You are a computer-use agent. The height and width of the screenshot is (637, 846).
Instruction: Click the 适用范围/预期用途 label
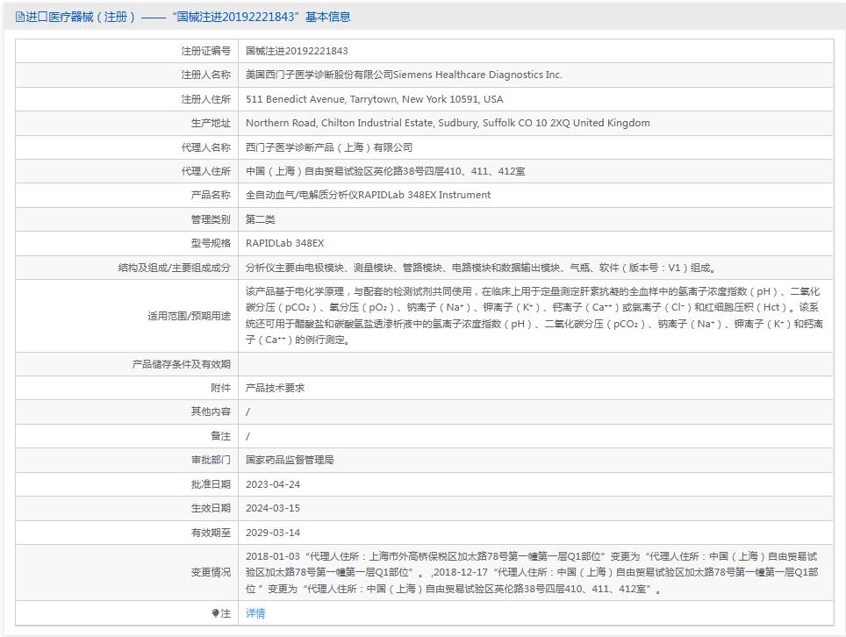(x=190, y=316)
